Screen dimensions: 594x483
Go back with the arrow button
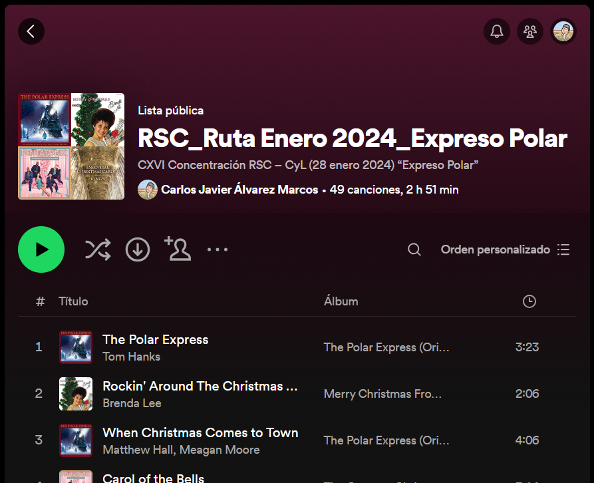(x=31, y=31)
